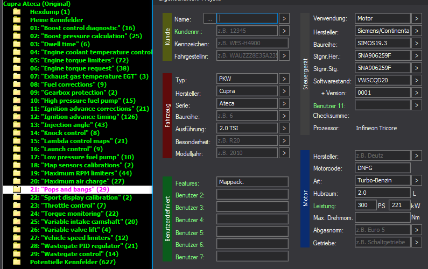
Task: Select 19 Maximum RPM limiters (44) entry
Action: (x=81, y=173)
